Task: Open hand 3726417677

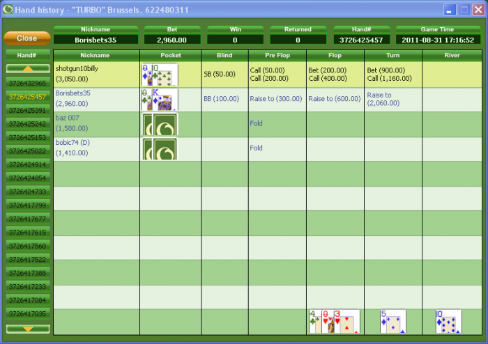Action: [28, 219]
